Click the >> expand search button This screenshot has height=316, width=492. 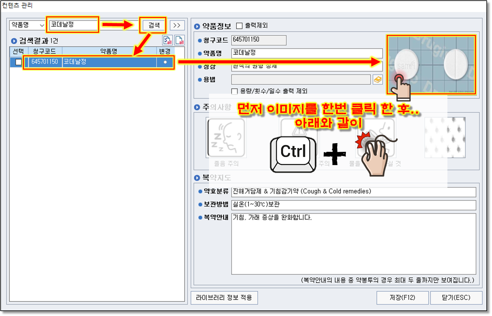177,25
